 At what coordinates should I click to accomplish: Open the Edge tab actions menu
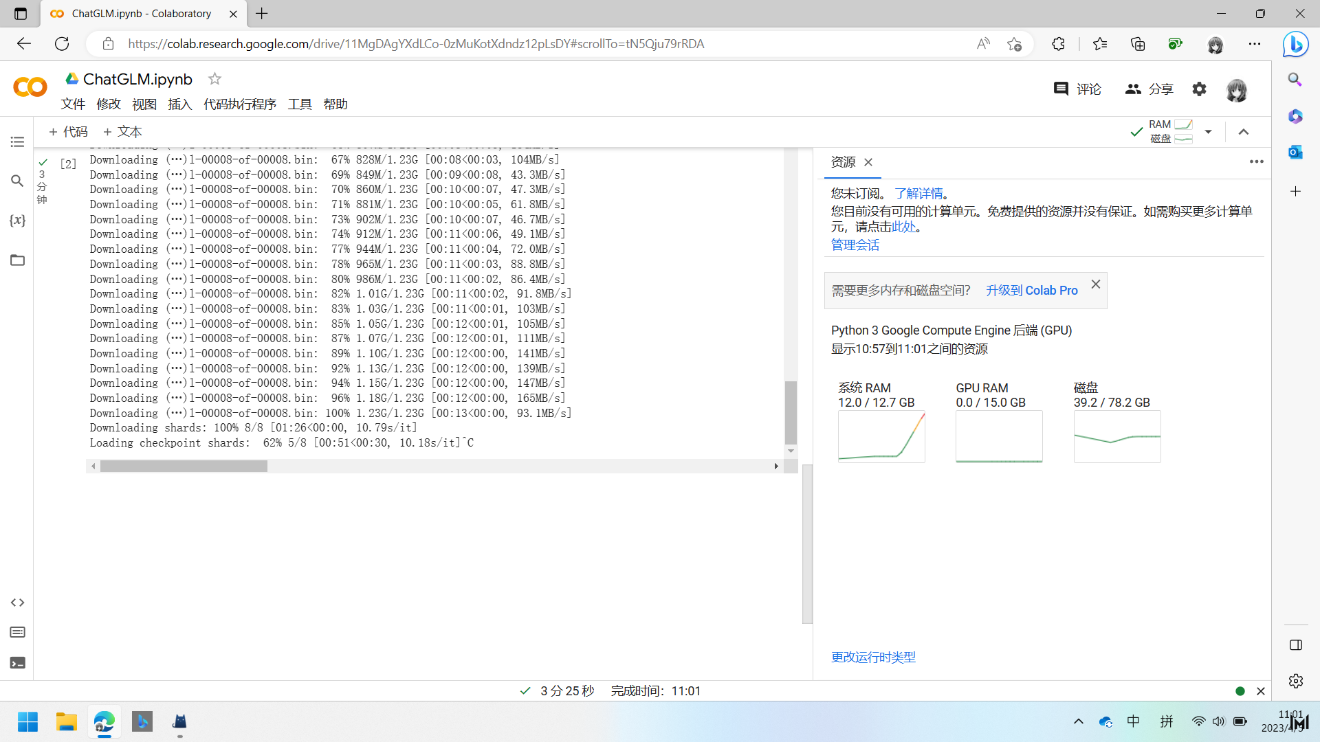pyautogui.click(x=20, y=14)
